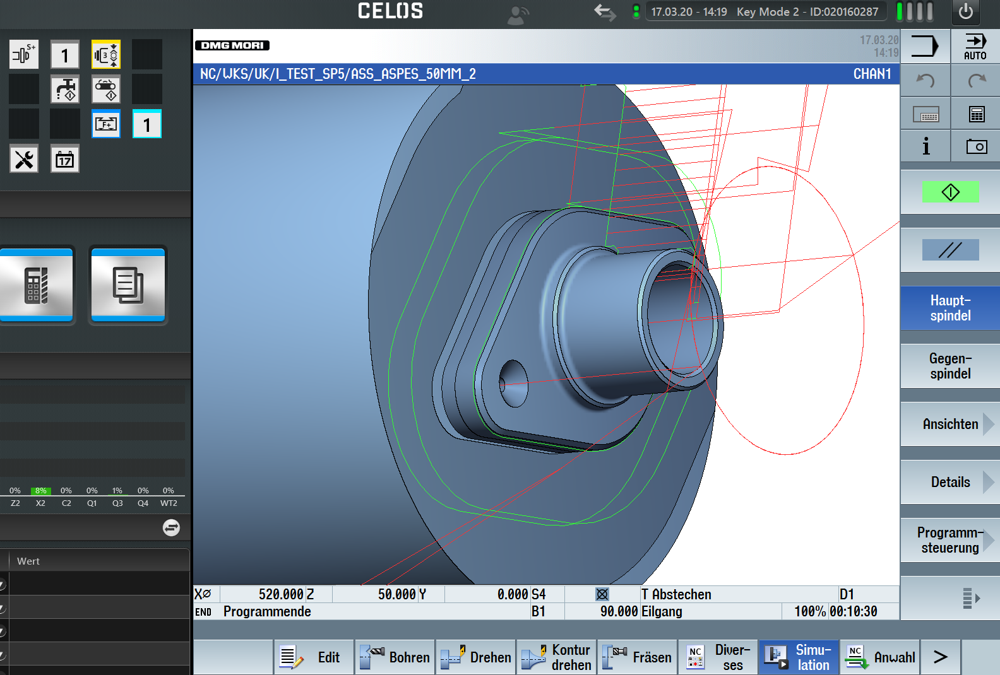Switch to the Fräsen tab

point(637,657)
